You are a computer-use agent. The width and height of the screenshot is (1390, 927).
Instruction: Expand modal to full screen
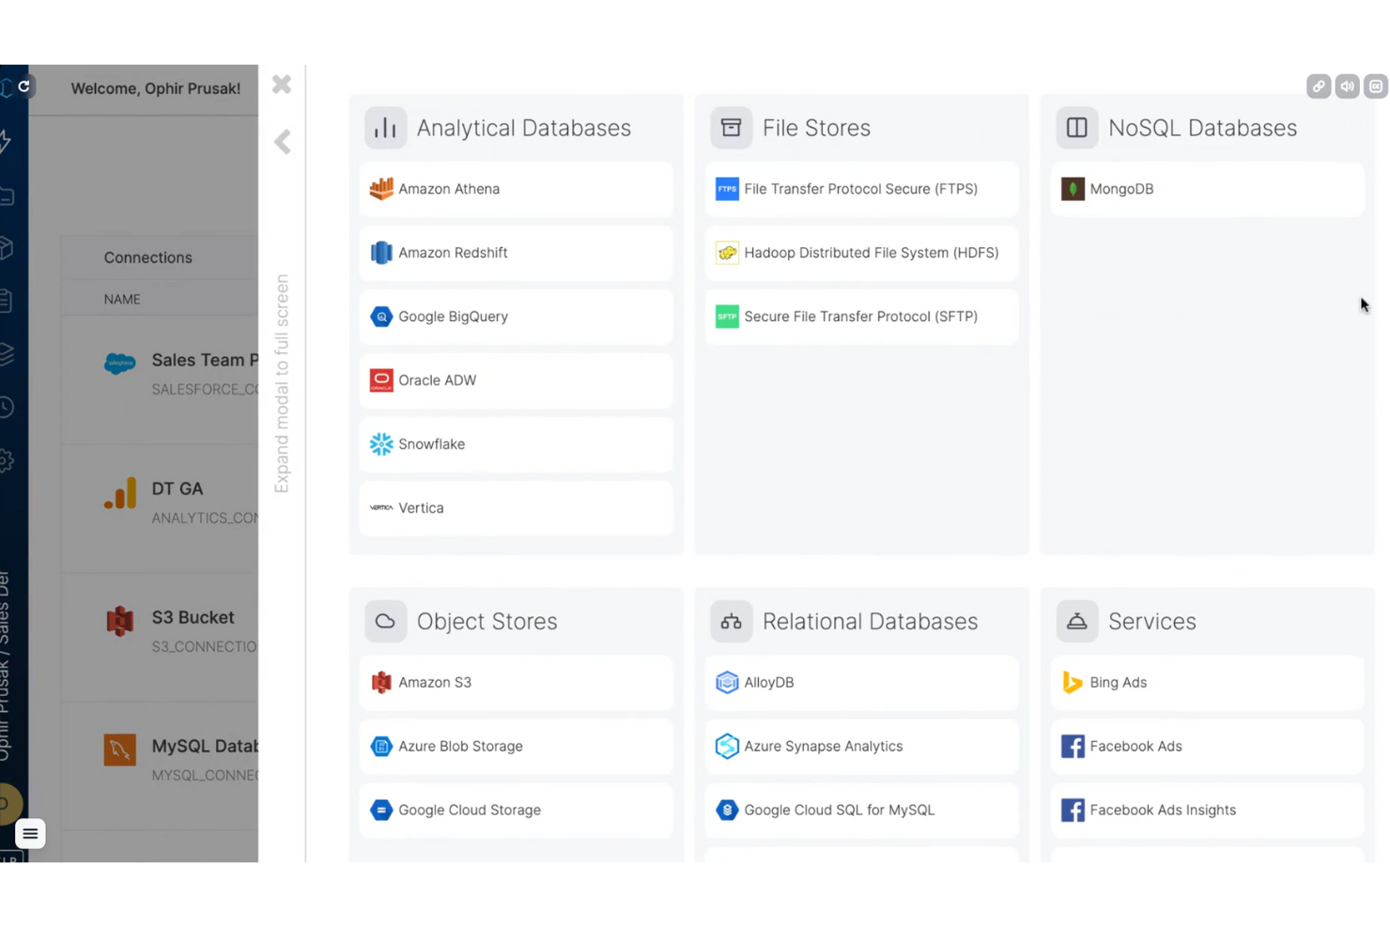(282, 385)
